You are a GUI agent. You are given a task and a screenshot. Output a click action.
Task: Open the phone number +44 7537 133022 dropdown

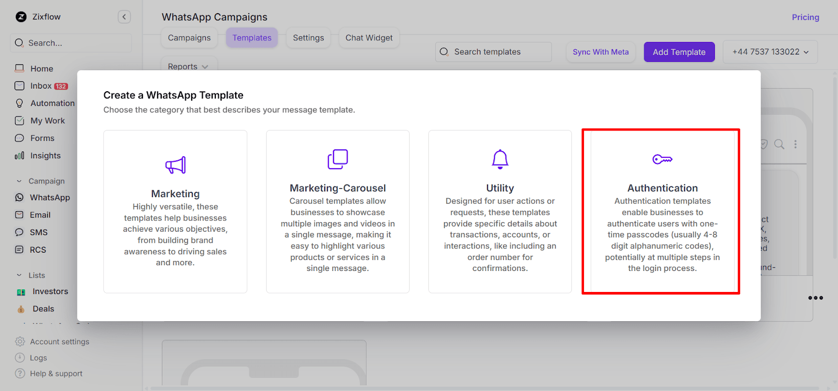point(770,52)
